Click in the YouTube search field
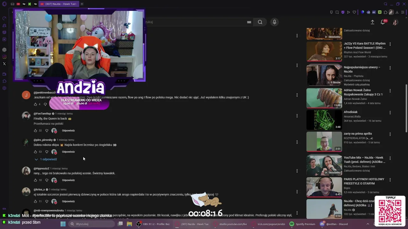The image size is (408, 229). click(199, 22)
